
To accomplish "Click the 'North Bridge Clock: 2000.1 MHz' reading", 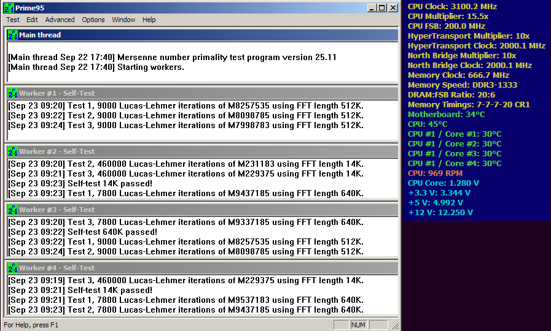I will (x=470, y=65).
